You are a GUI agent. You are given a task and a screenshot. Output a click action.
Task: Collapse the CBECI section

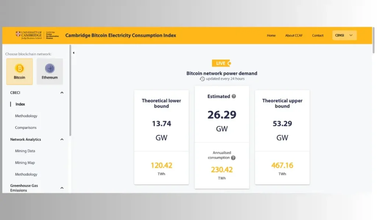click(x=62, y=92)
